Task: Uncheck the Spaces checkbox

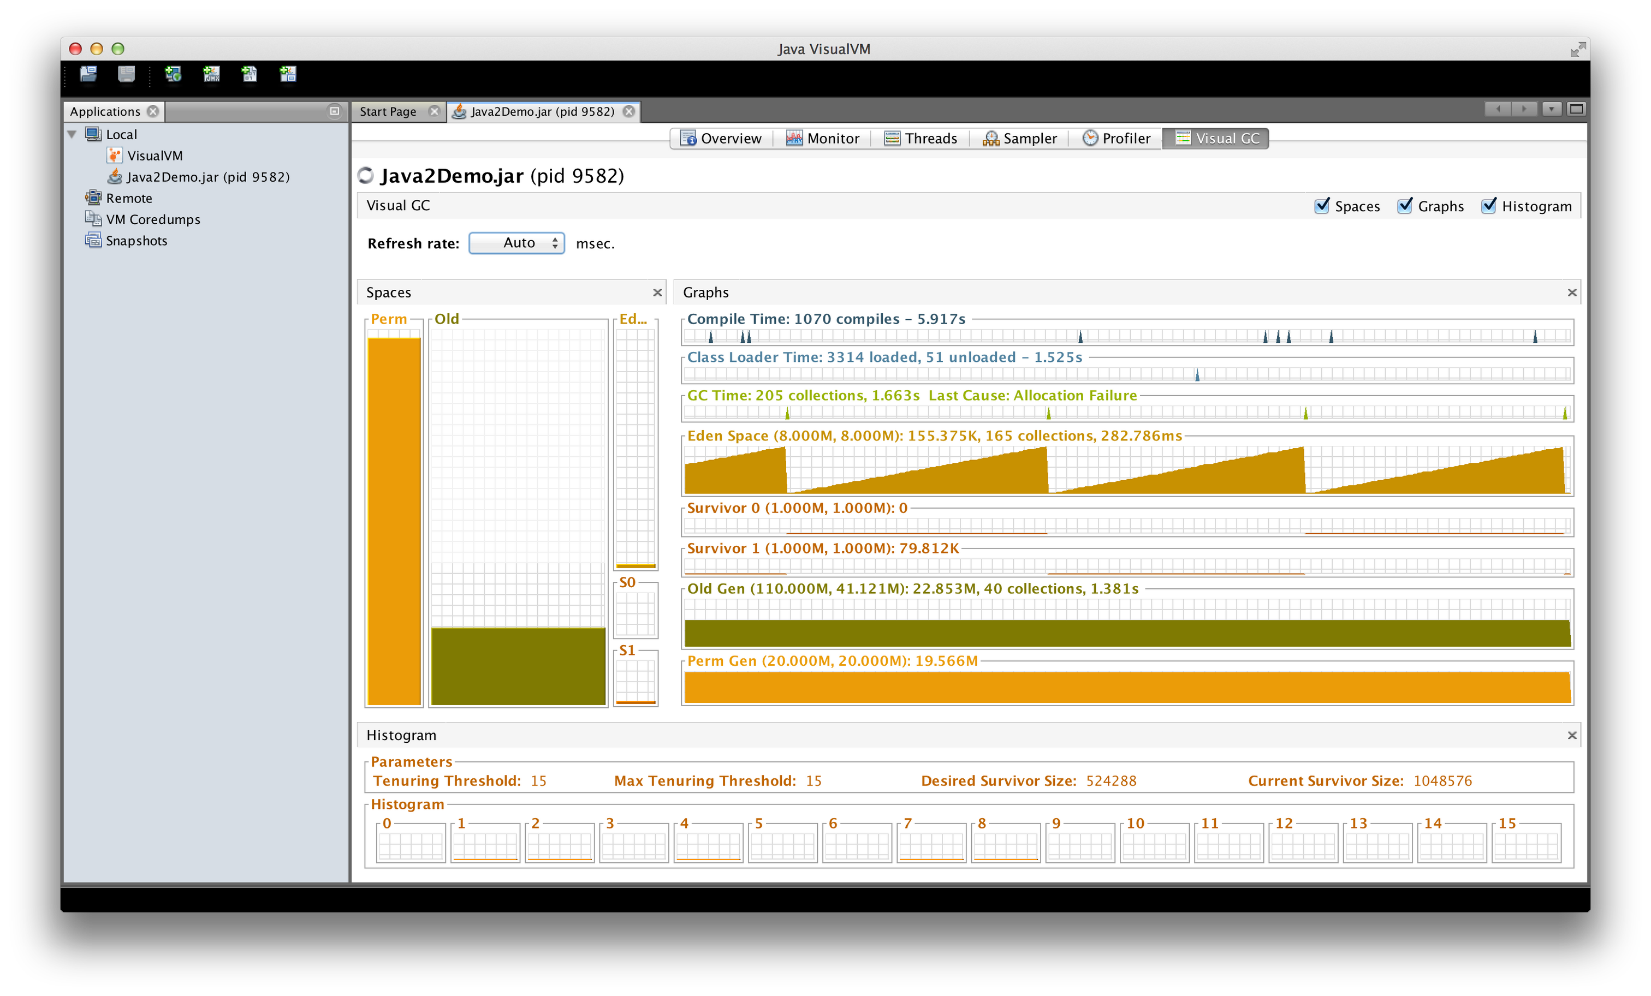Action: [1321, 206]
